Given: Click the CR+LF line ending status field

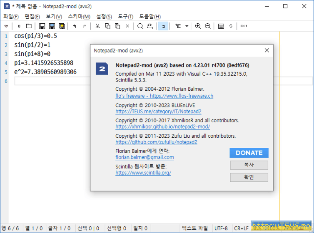Looking at the screenshot, I should point(241,228).
